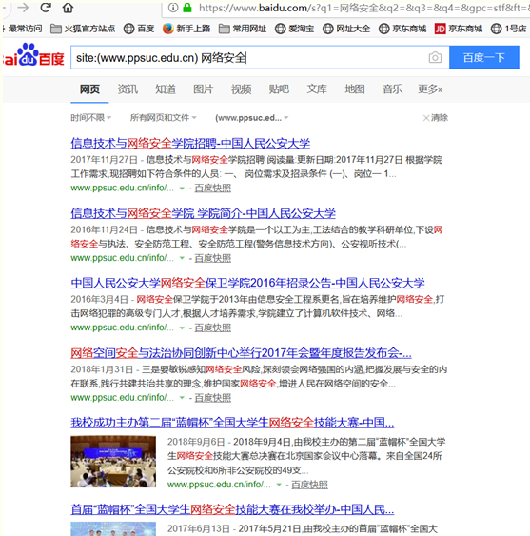This screenshot has width=530, height=536.
Task: Open the 常用网址 bookmark folder
Action: (243, 29)
